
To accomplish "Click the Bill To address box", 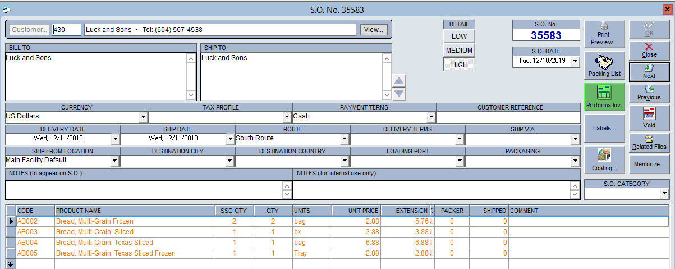I will pos(96,76).
